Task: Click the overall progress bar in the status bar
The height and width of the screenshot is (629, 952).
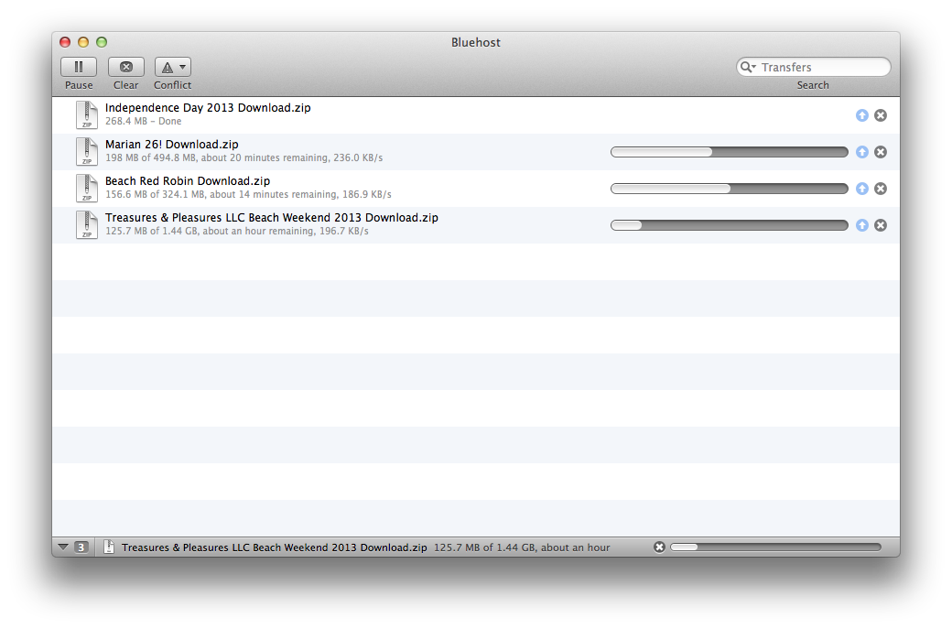Action: [x=776, y=547]
